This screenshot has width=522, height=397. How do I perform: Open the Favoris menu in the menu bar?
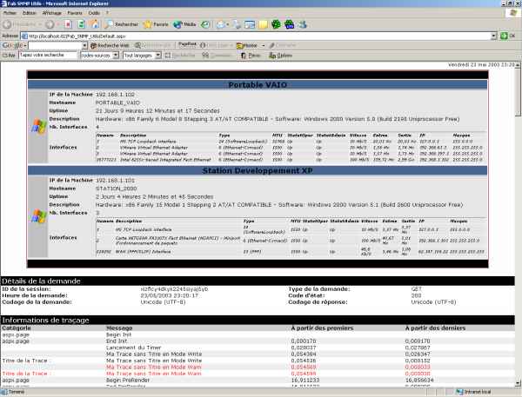[75, 13]
